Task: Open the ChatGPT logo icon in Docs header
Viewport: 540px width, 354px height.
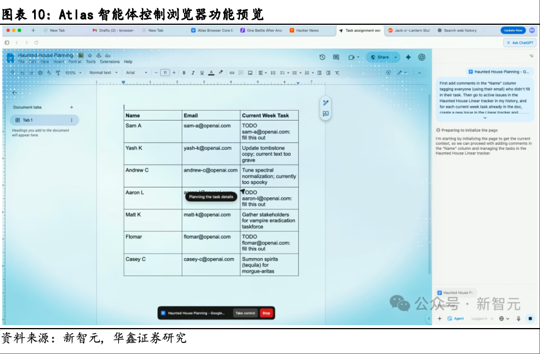Action: coord(422,57)
